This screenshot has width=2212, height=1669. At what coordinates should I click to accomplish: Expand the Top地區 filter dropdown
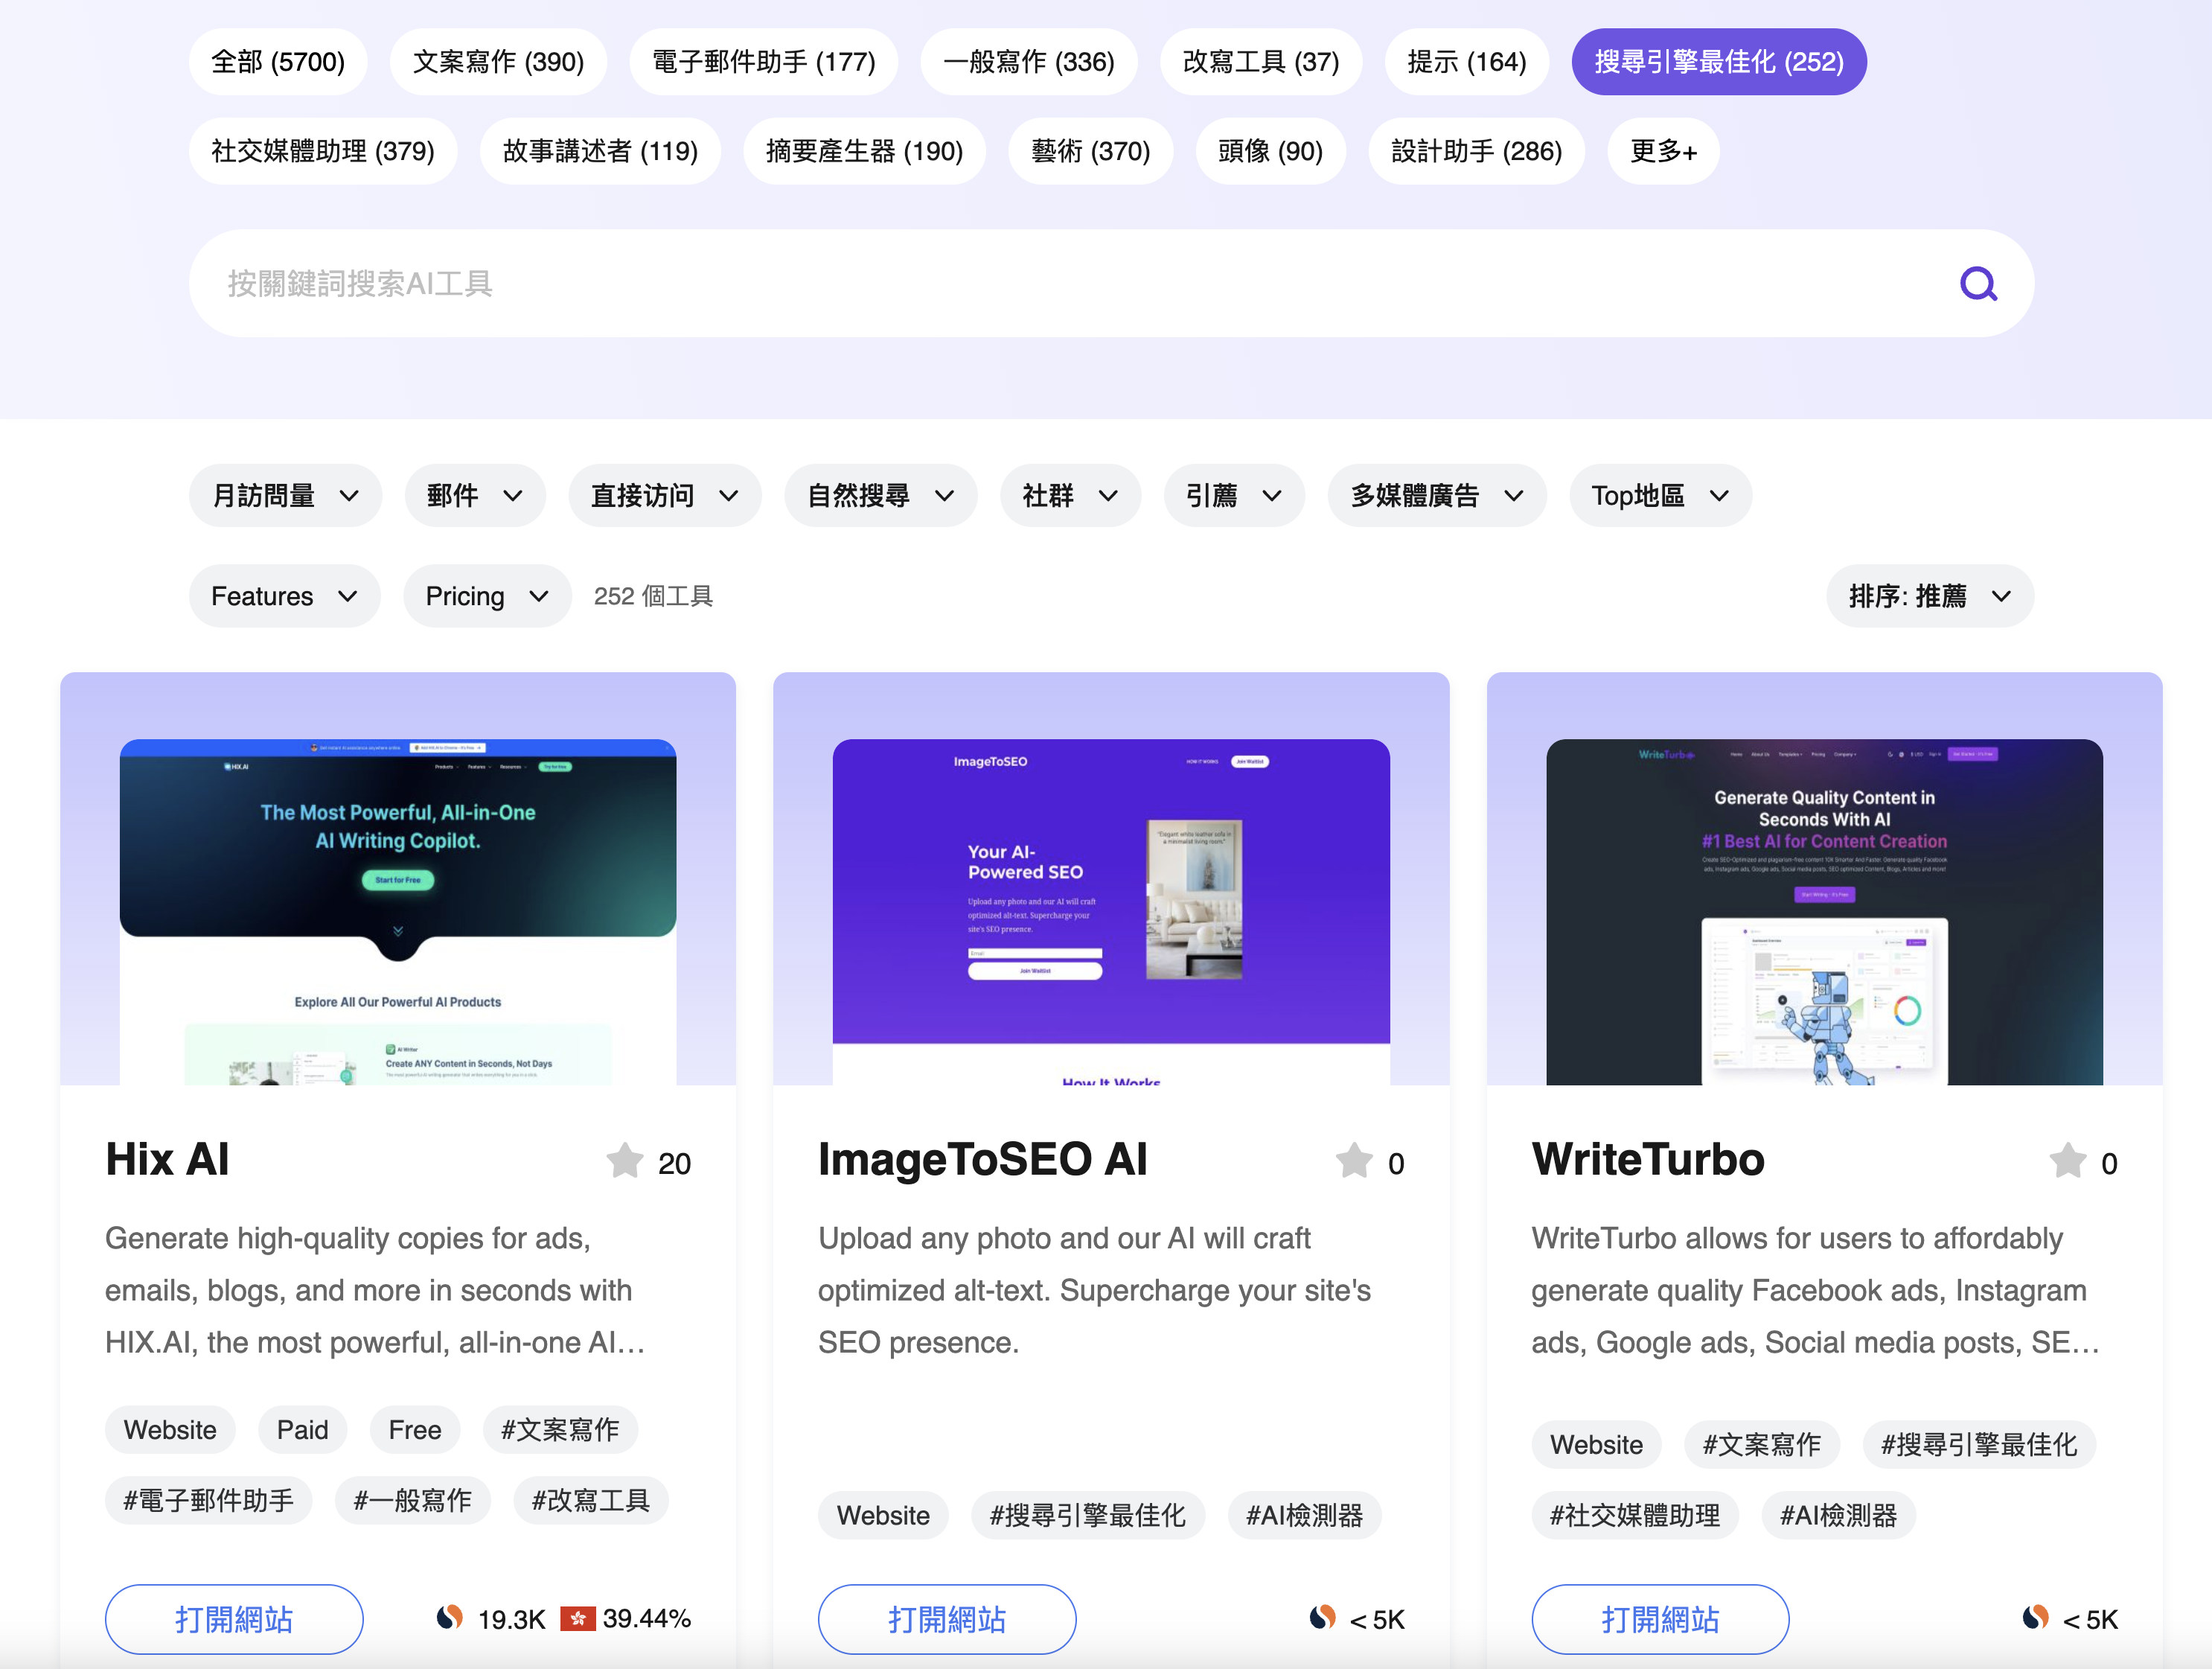1659,495
